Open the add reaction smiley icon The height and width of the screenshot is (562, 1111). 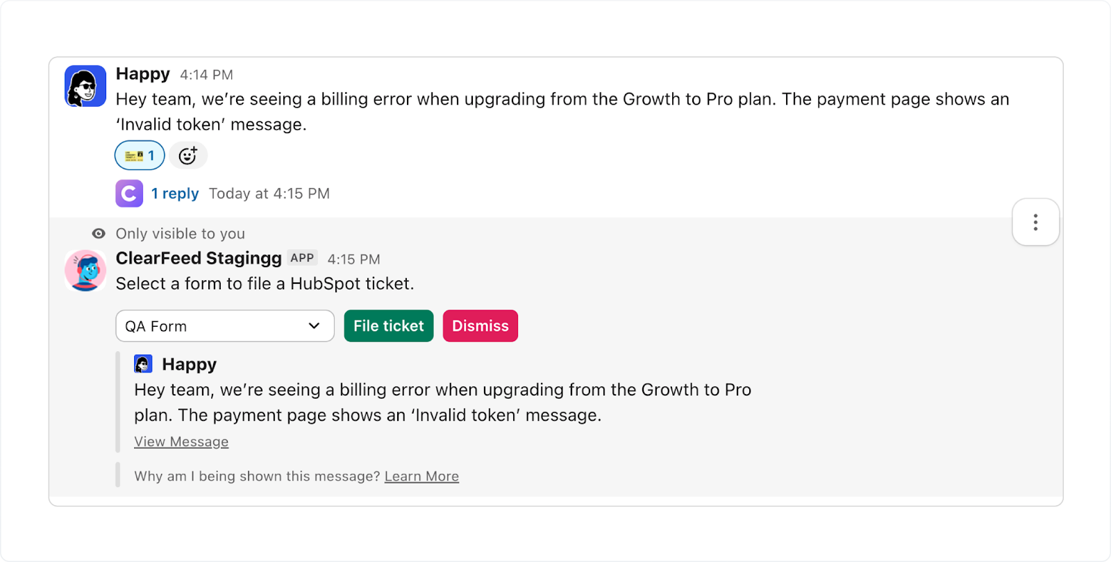tap(188, 155)
